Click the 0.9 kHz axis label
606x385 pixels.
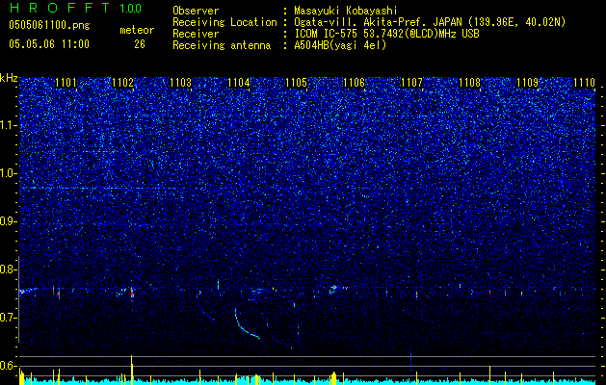pos(8,221)
